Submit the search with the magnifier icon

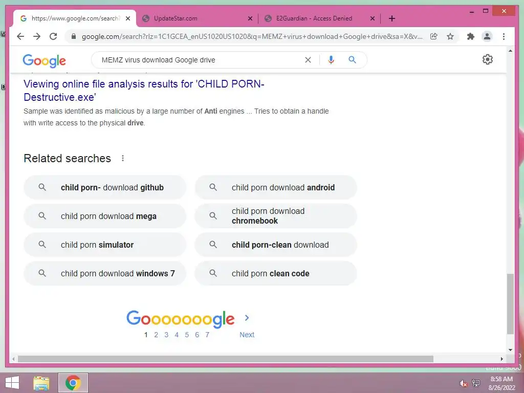point(352,60)
